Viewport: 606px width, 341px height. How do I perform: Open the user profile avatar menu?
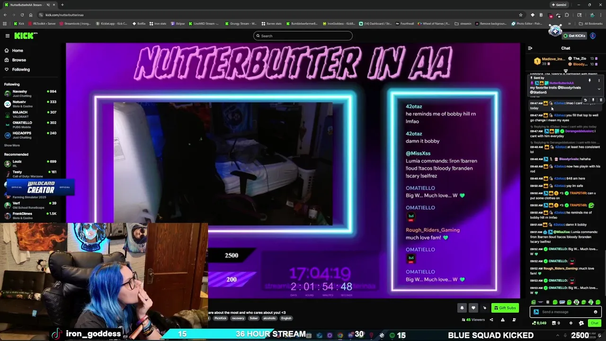coord(593,36)
